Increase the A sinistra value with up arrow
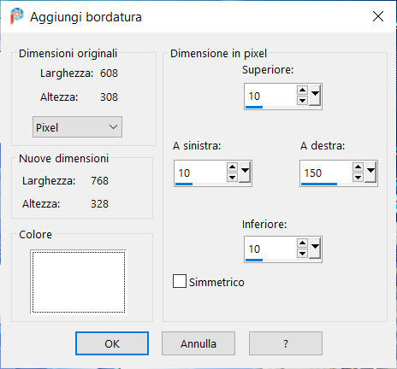397x369 pixels. pyautogui.click(x=232, y=167)
